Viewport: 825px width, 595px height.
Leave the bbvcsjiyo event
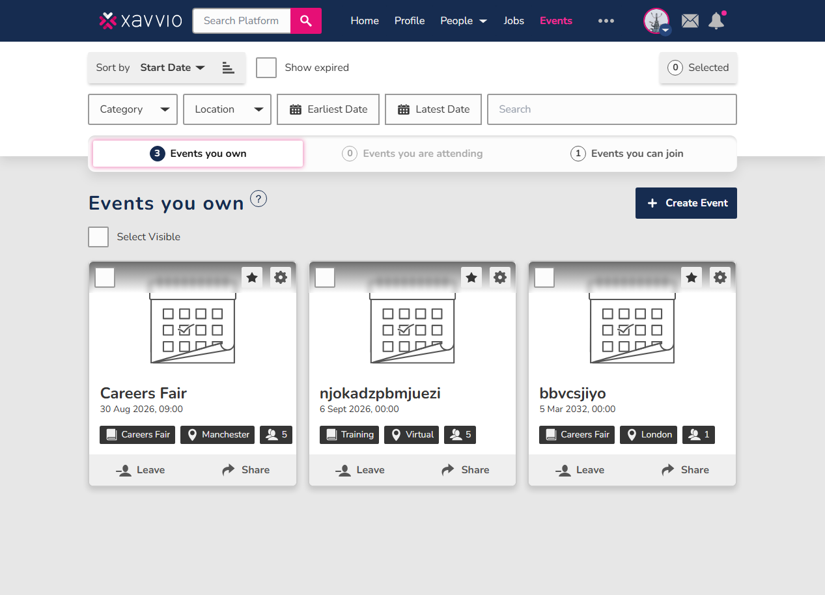pos(580,470)
